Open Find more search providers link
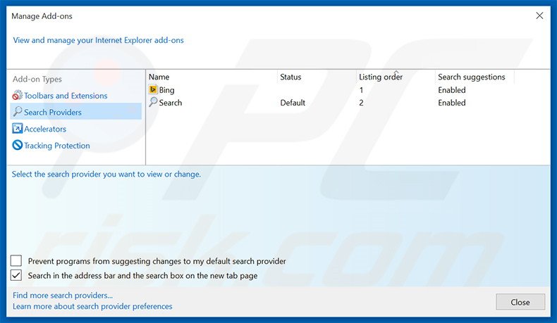This screenshot has height=323, width=557. pos(63,295)
